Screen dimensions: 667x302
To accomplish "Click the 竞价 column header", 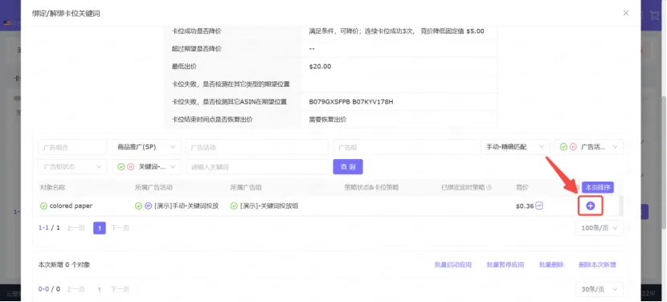I will pos(522,188).
